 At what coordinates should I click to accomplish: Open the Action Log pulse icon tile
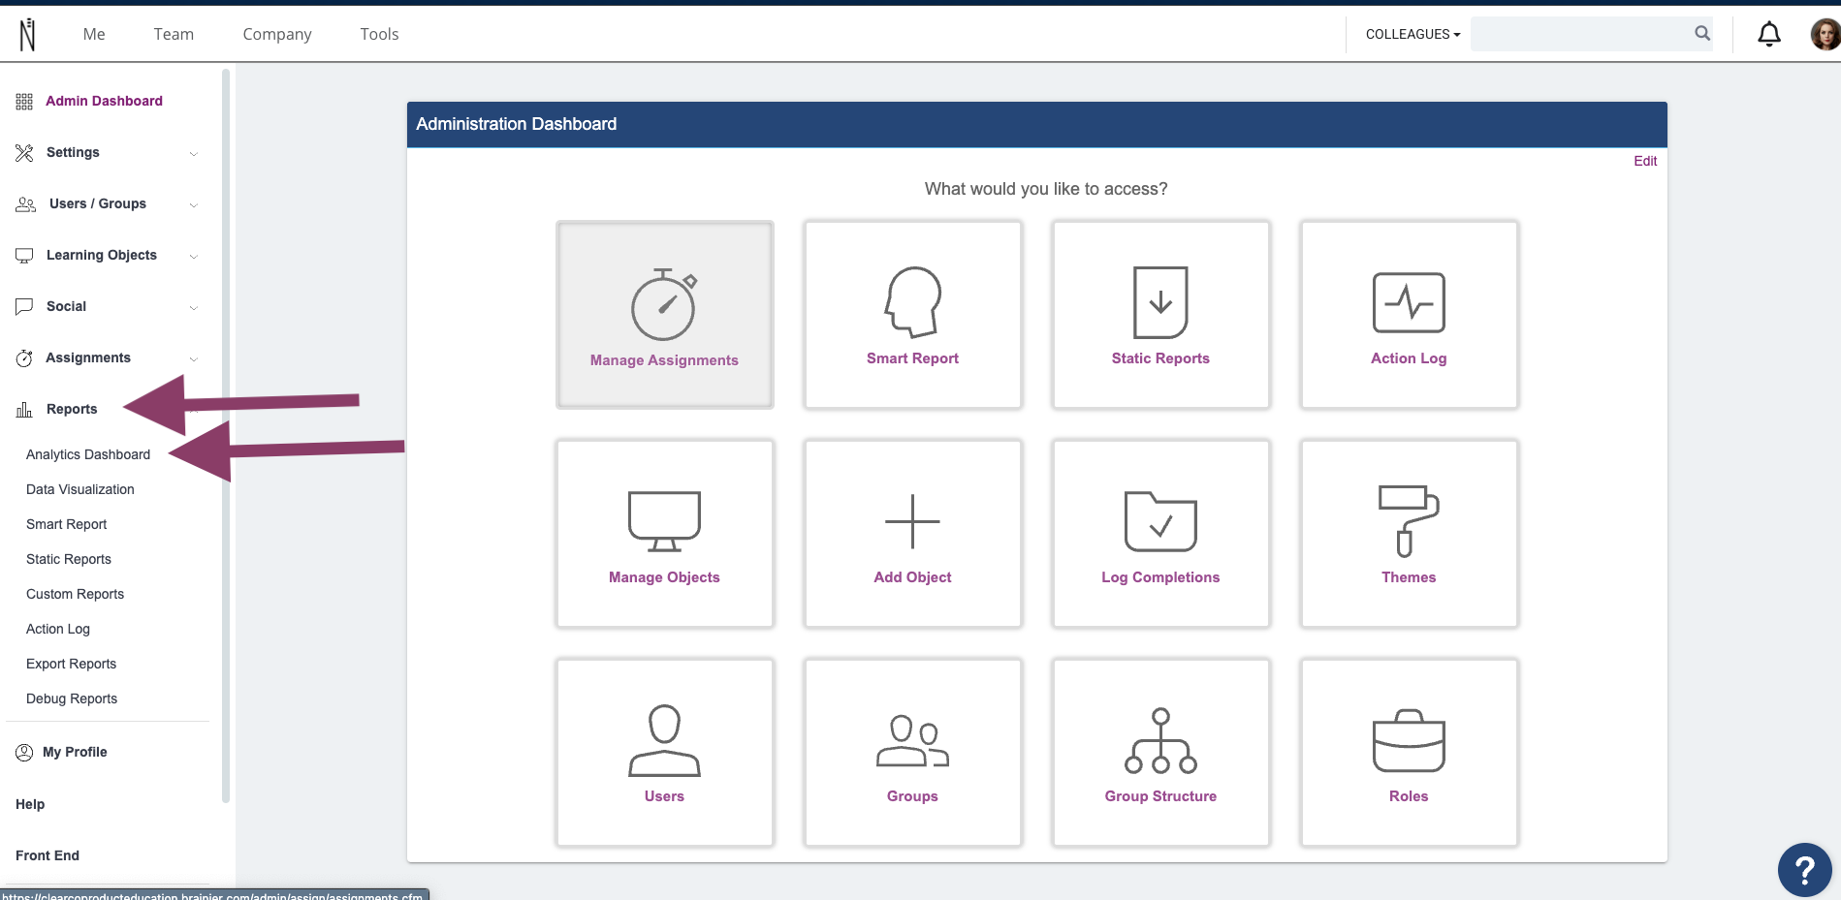[x=1409, y=315]
